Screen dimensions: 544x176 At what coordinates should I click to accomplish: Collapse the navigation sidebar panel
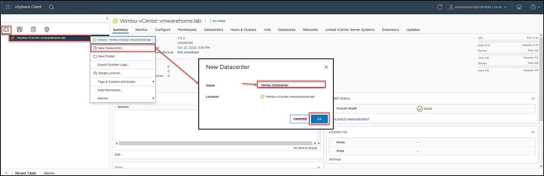pyautogui.click(x=107, y=18)
